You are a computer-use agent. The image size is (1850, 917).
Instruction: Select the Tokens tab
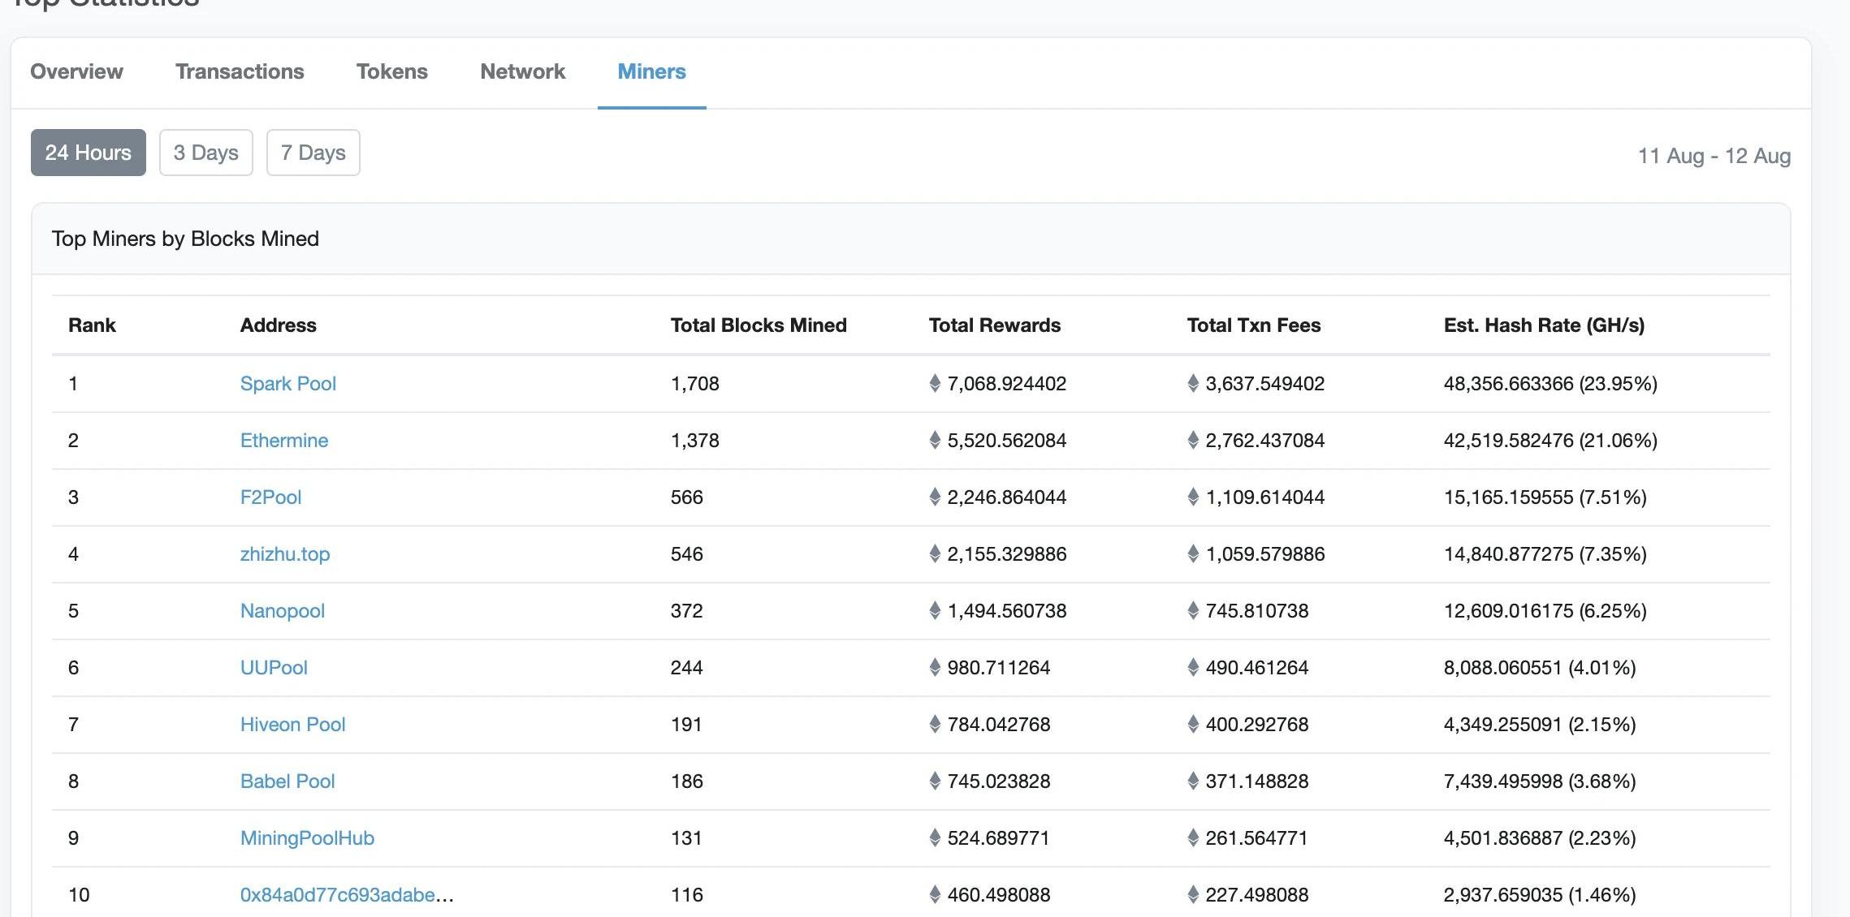pyautogui.click(x=391, y=71)
